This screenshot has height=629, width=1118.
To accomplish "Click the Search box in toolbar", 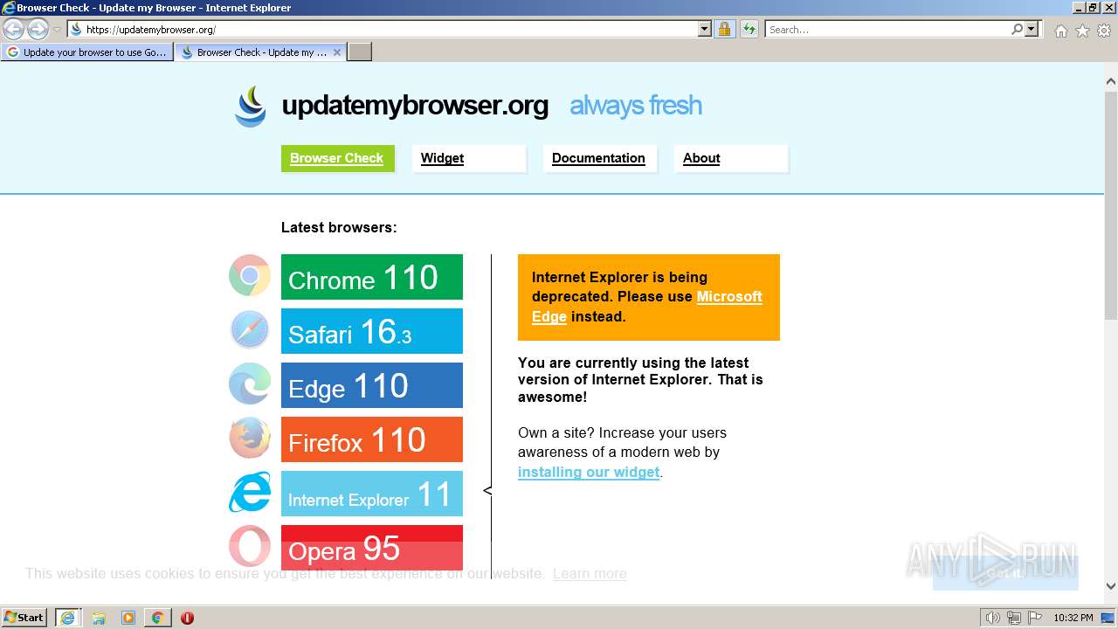I will (x=887, y=30).
